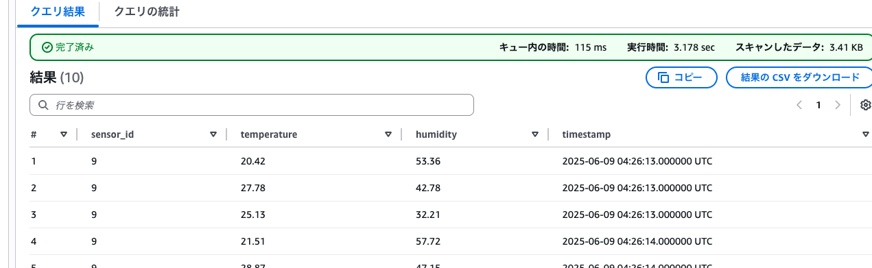Click the キュー内の時間 115 ms value
The height and width of the screenshot is (268, 872).
(591, 47)
